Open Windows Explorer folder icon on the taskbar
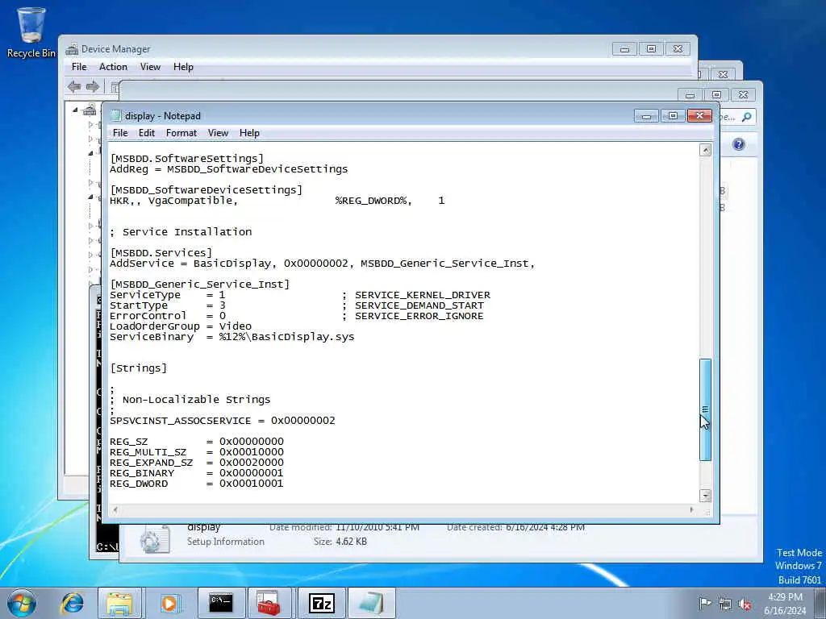 pyautogui.click(x=120, y=603)
